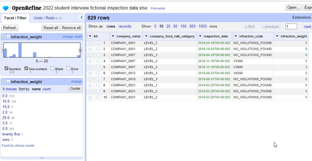312x161 pixels.
Task: Star row 7
Action: pyautogui.click(x=90, y=79)
